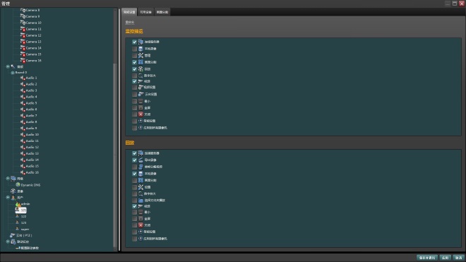466x262 pixels.
Task: Select user 123 in the tree
Action: 23,222
